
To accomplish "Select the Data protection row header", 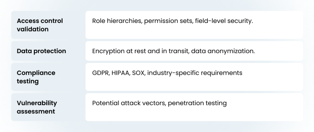I will [x=41, y=51].
